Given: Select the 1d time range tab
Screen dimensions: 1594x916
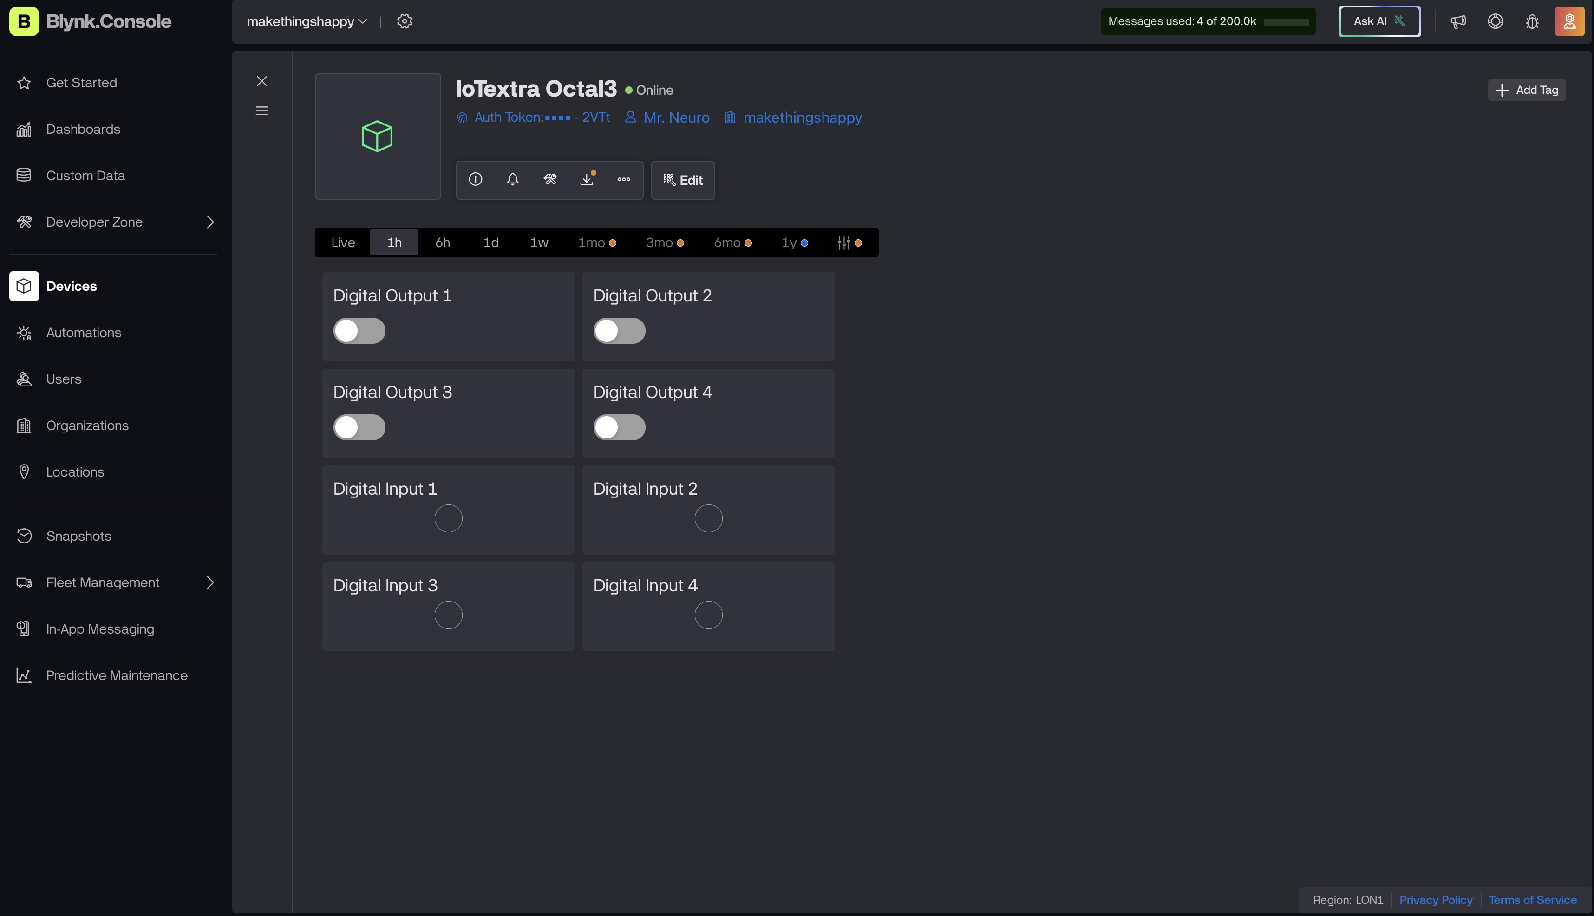Looking at the screenshot, I should coord(490,243).
